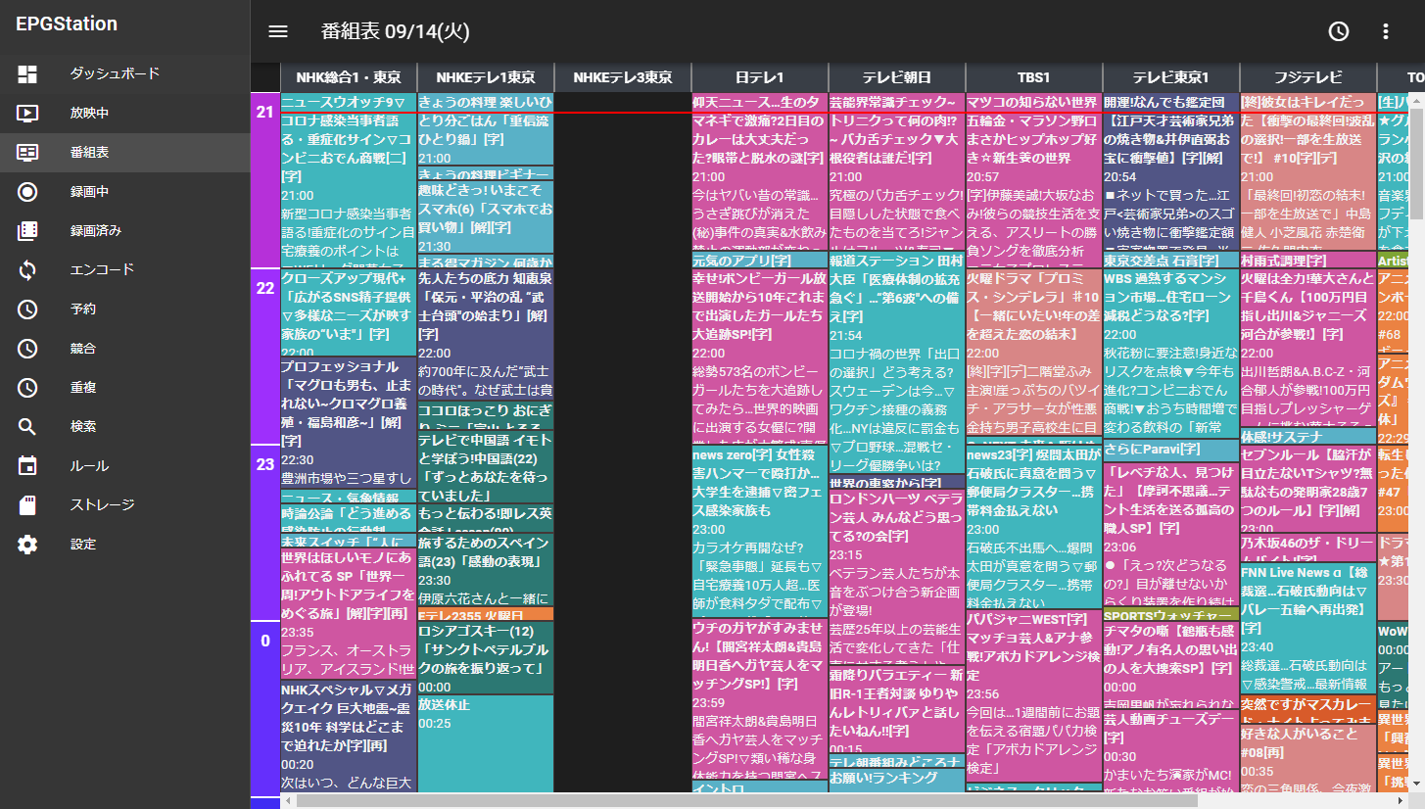The height and width of the screenshot is (809, 1425).
Task: Open WBS program cell on テレビ東京
Action: tap(1171, 354)
